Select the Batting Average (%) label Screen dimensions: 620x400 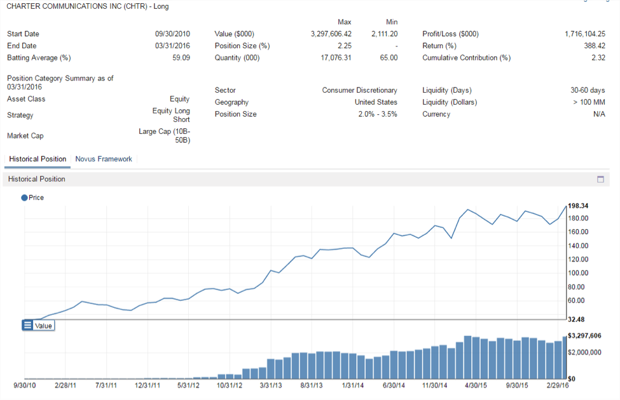click(x=39, y=58)
